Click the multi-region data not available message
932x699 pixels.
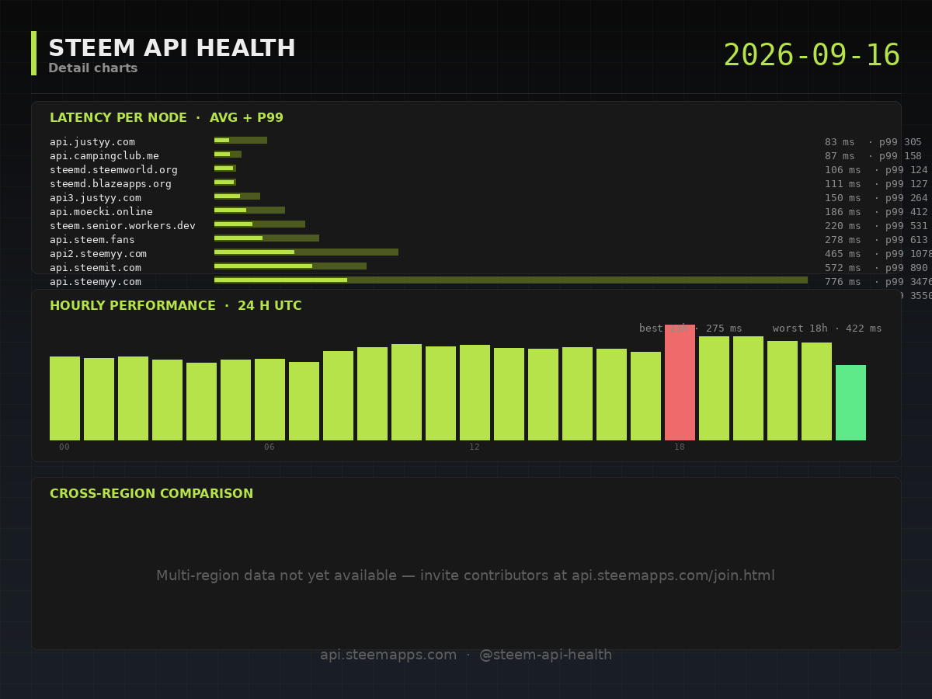pos(465,576)
